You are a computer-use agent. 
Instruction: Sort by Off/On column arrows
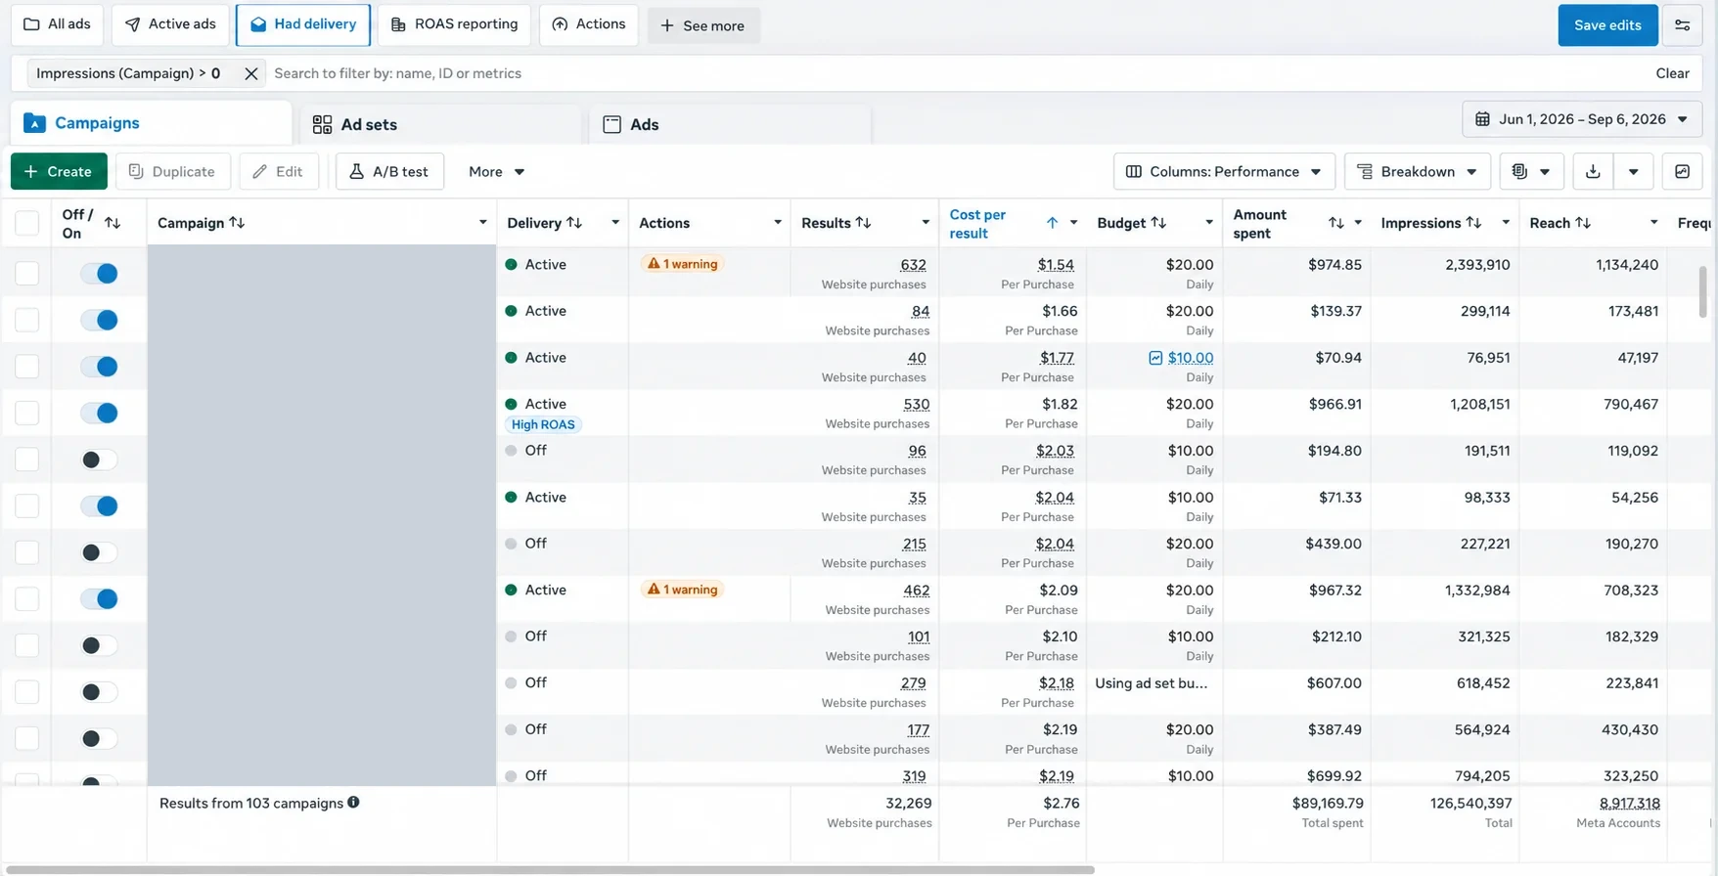point(113,223)
